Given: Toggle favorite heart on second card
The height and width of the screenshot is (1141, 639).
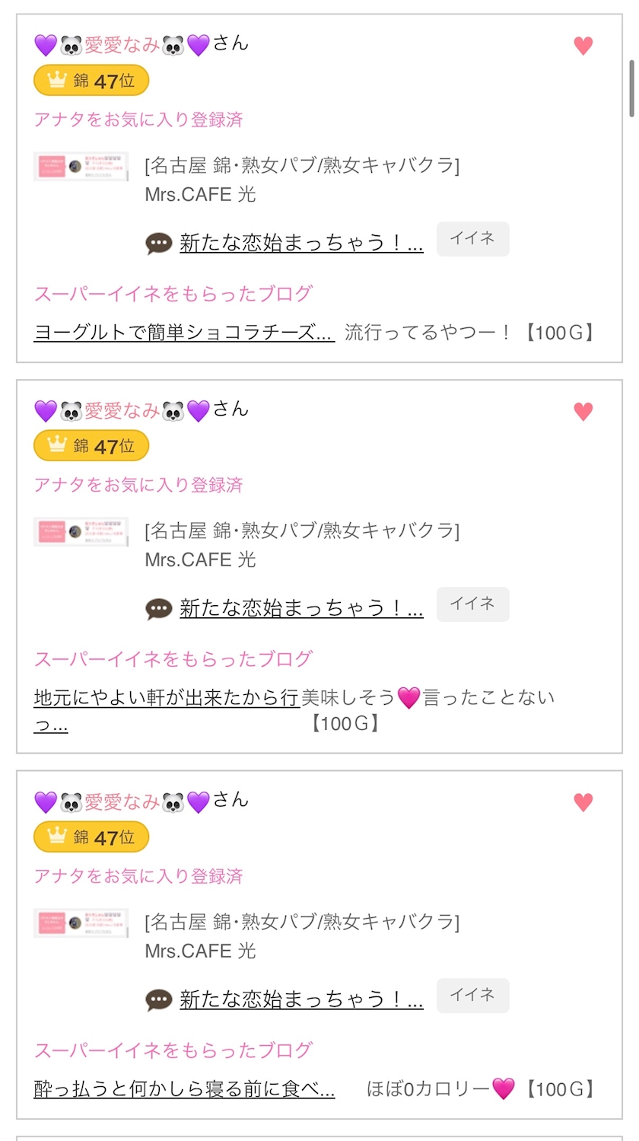Looking at the screenshot, I should [x=583, y=412].
